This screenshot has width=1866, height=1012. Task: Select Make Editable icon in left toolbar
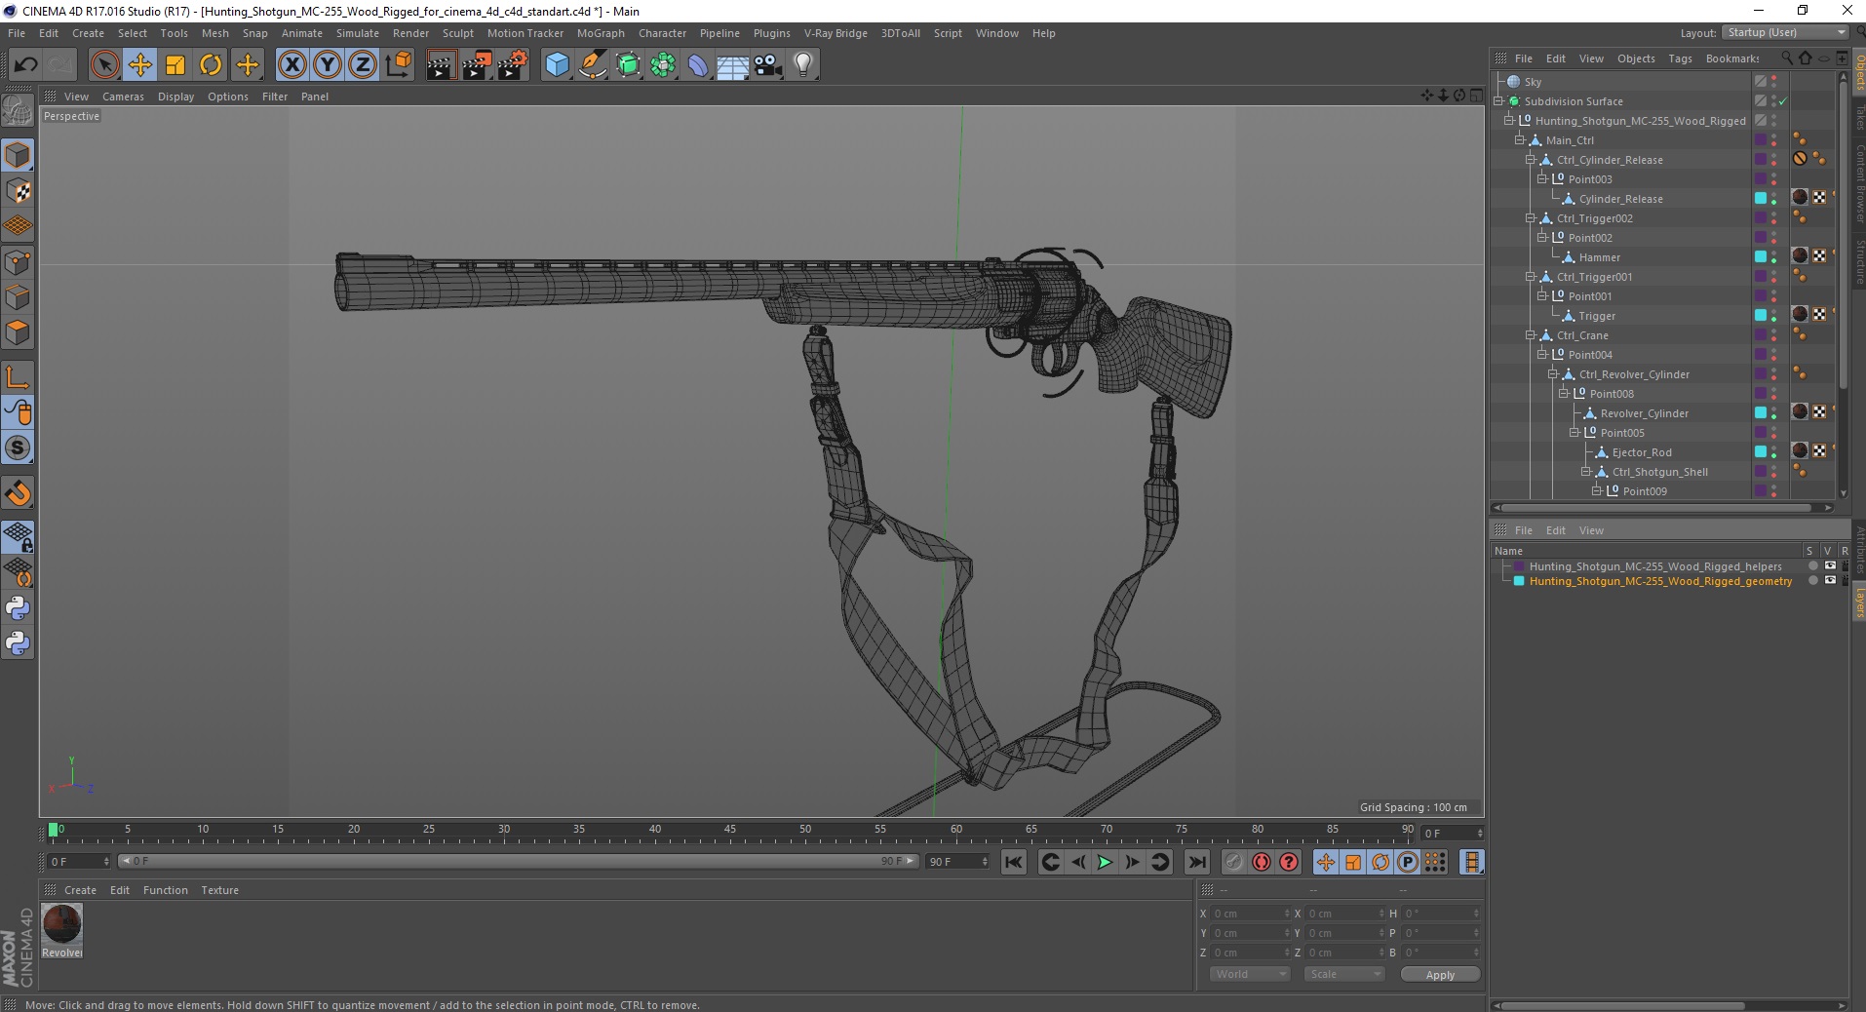[18, 111]
